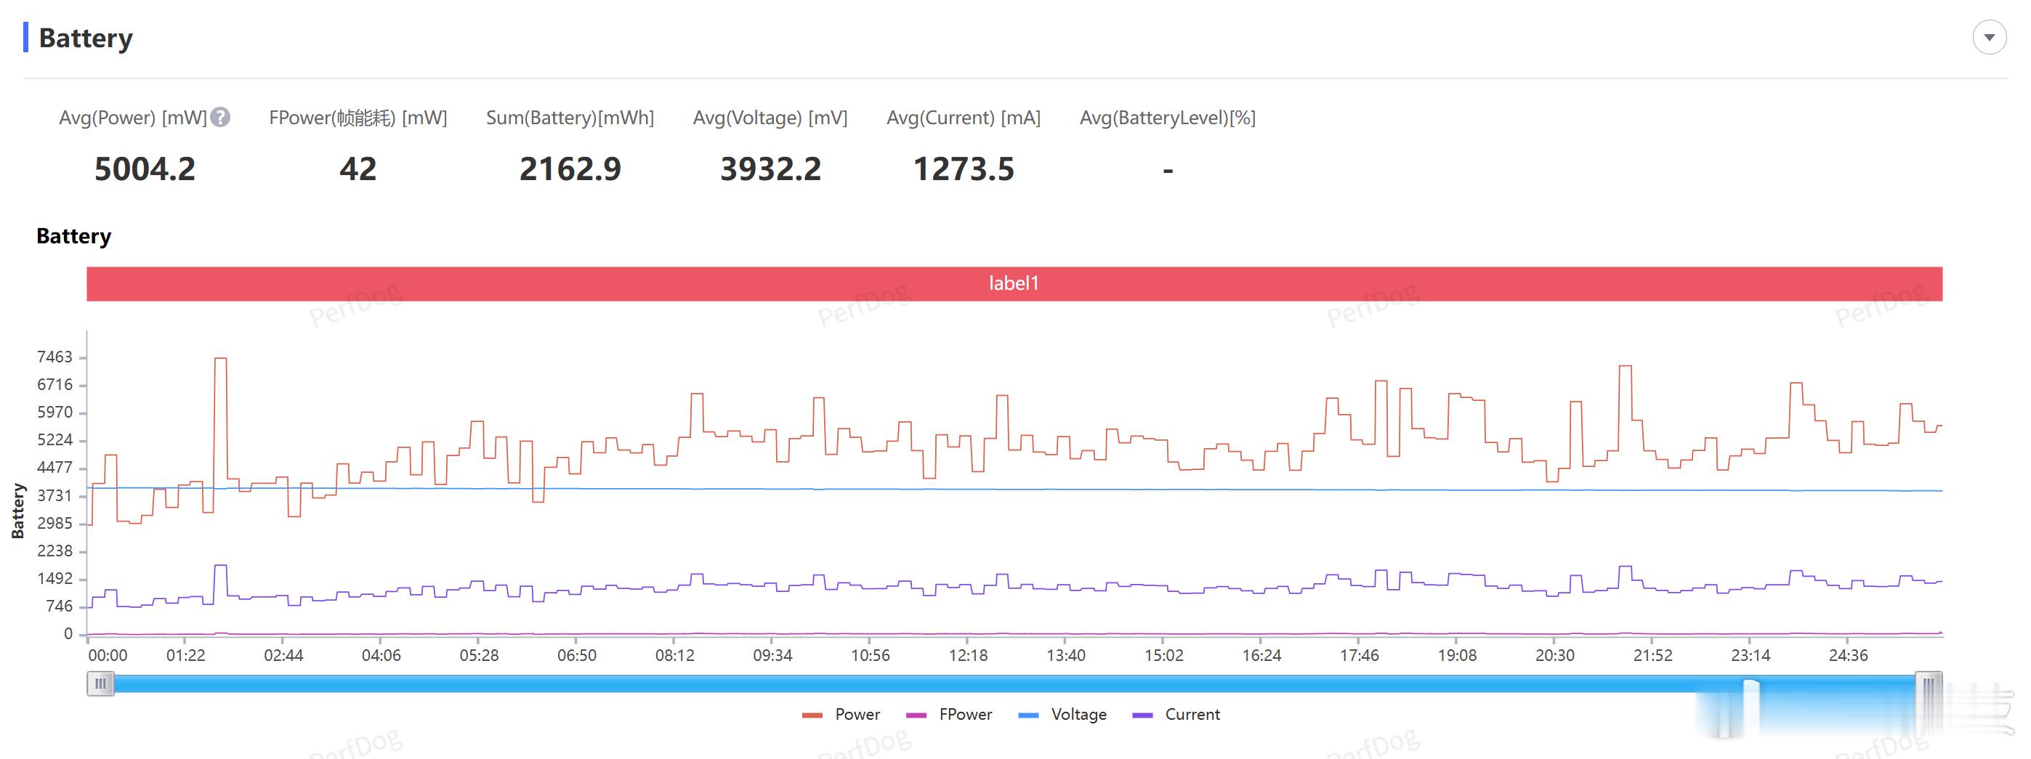This screenshot has height=759, width=2031.
Task: Click the magenta FPower legend swatch
Action: pos(916,715)
